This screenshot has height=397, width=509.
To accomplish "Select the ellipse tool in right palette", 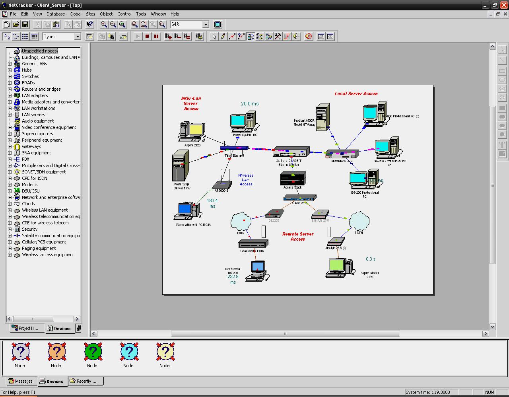I will pos(502,88).
